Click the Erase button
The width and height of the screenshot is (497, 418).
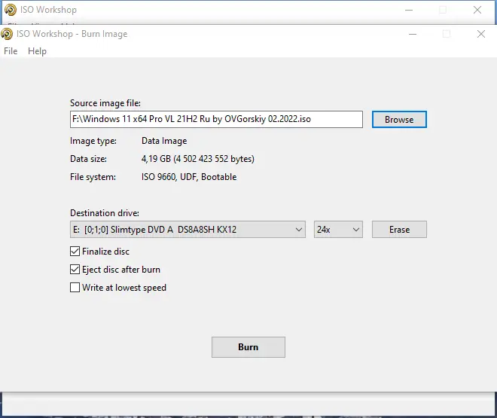(399, 230)
